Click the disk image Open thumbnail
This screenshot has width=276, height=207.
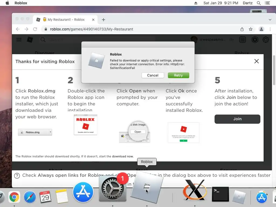pos(135,132)
